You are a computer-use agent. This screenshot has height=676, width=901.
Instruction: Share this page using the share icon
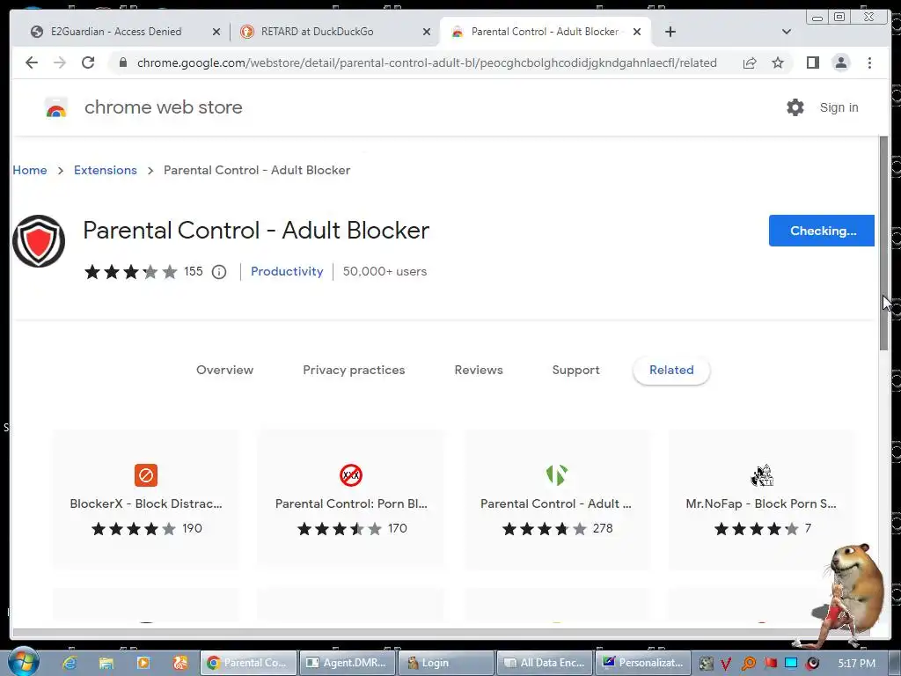tap(750, 62)
